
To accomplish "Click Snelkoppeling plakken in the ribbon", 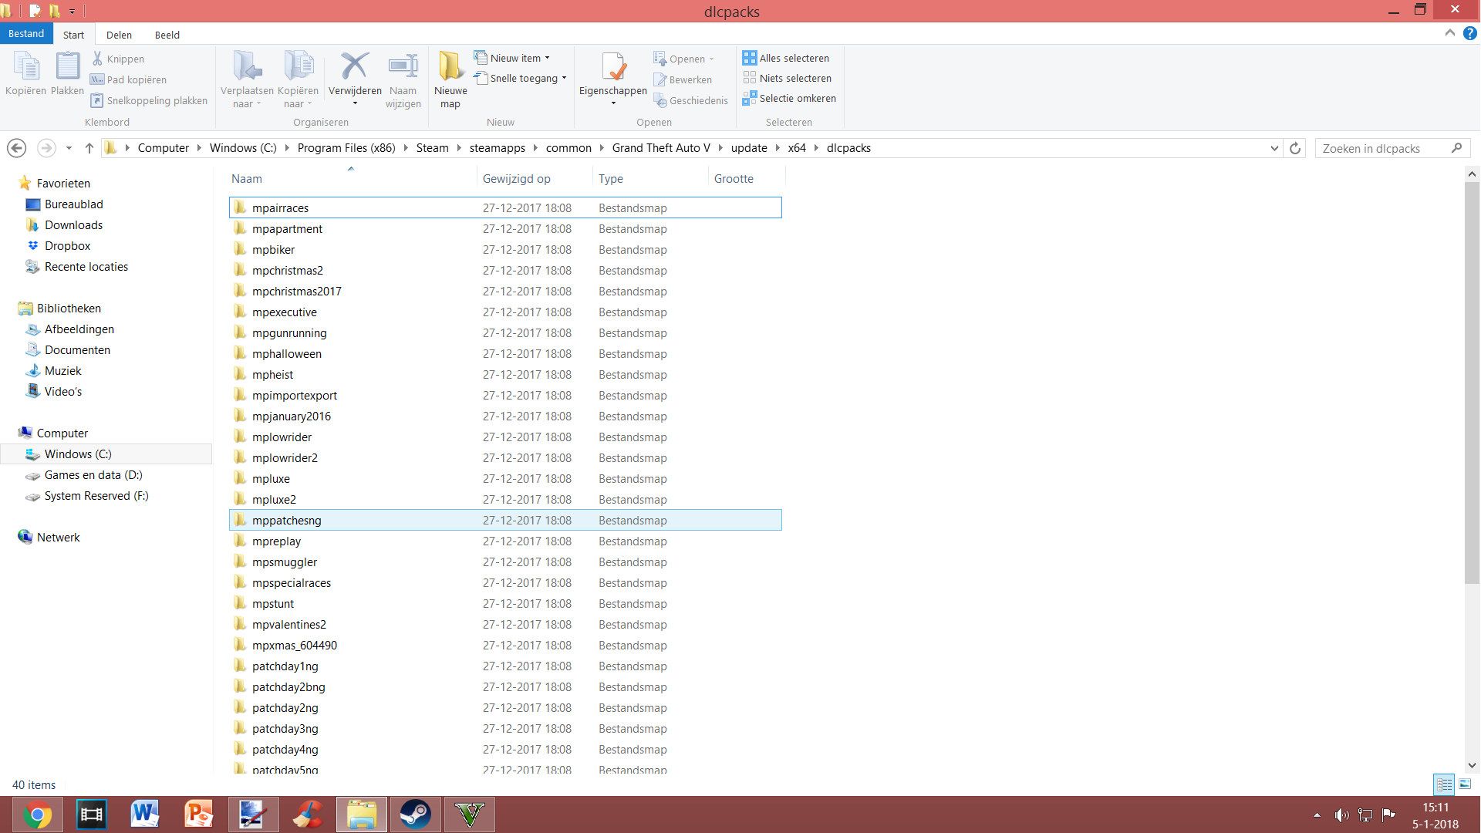I will click(150, 100).
